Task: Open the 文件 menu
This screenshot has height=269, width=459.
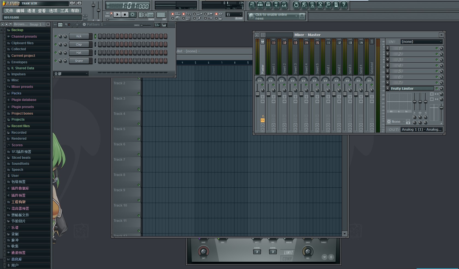Action: [9, 11]
